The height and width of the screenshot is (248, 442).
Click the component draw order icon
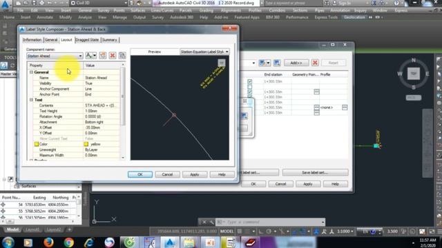tap(122, 55)
